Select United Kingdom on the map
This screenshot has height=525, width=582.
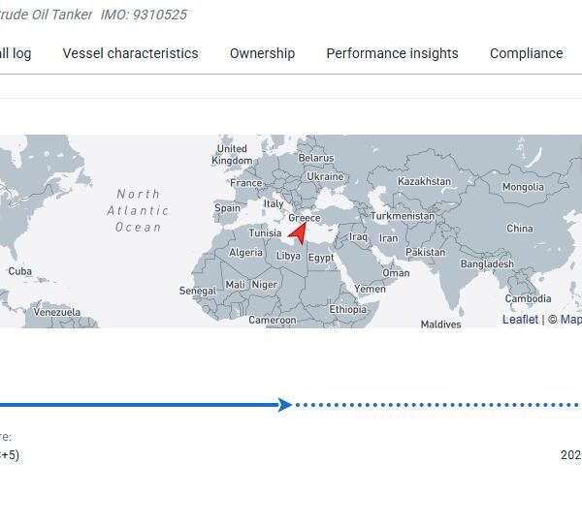click(x=231, y=155)
